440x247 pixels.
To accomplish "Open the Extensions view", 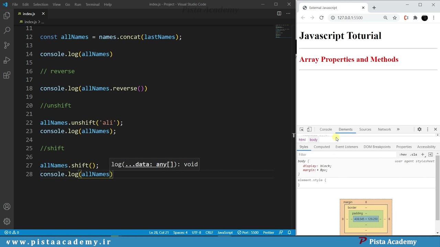I will [7, 75].
